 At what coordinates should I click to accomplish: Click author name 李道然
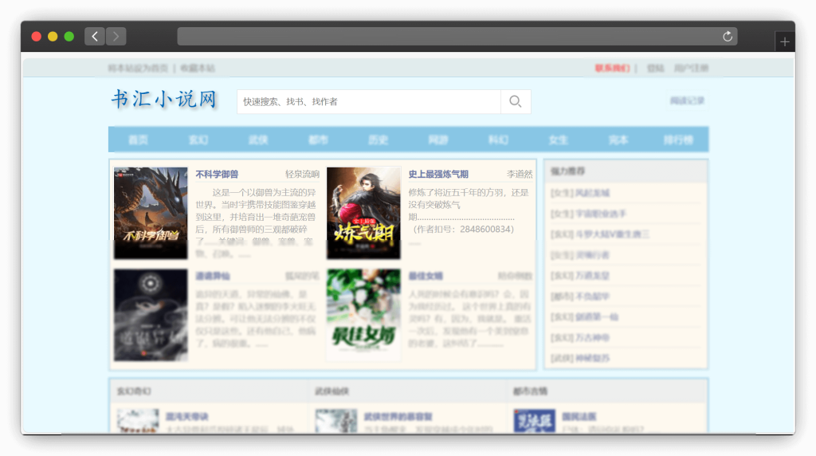click(x=520, y=175)
